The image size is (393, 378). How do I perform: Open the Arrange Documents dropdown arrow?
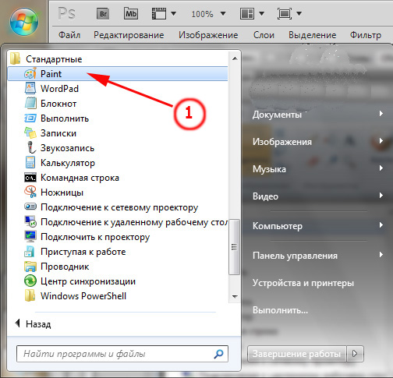click(x=261, y=13)
